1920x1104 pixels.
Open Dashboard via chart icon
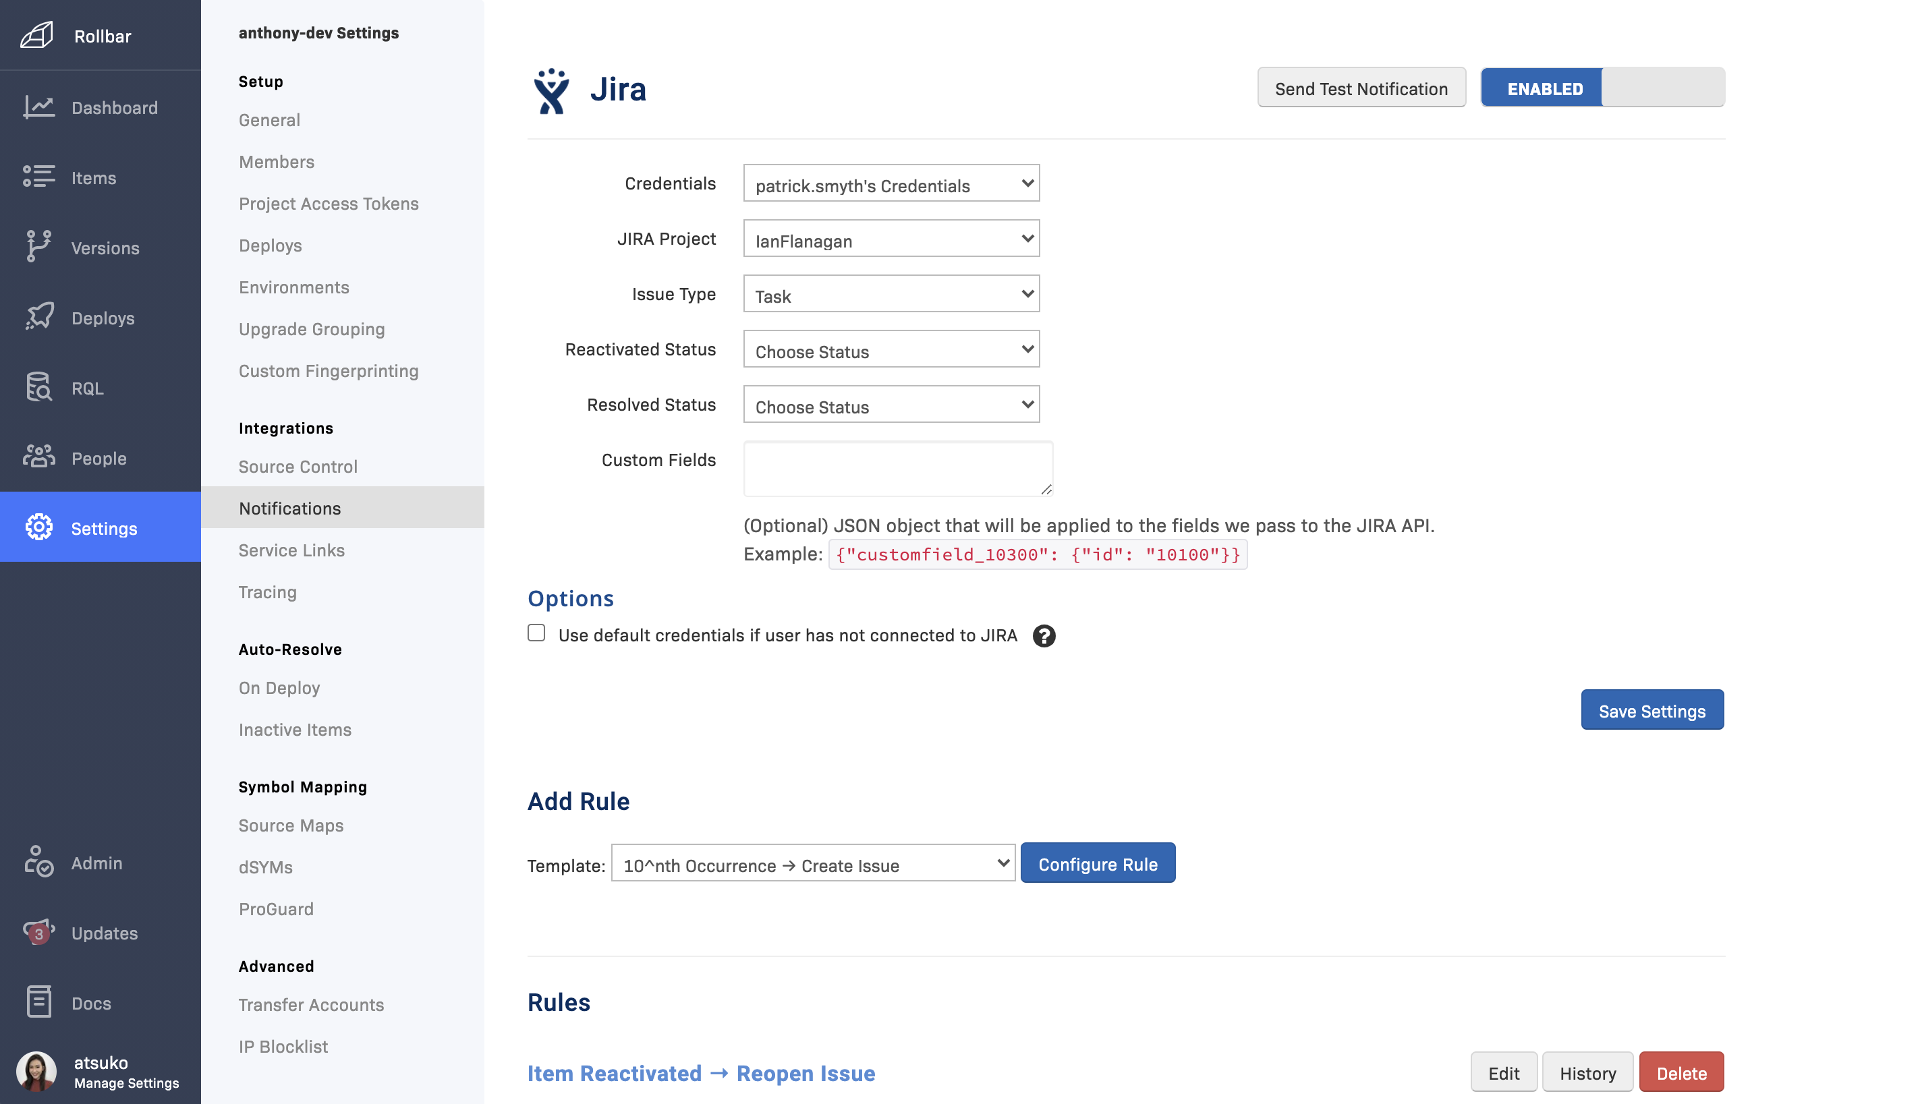click(x=38, y=107)
